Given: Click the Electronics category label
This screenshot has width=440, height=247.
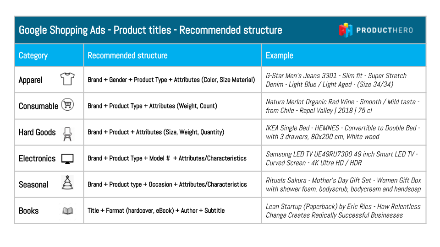Looking at the screenshot, I should [37, 159].
